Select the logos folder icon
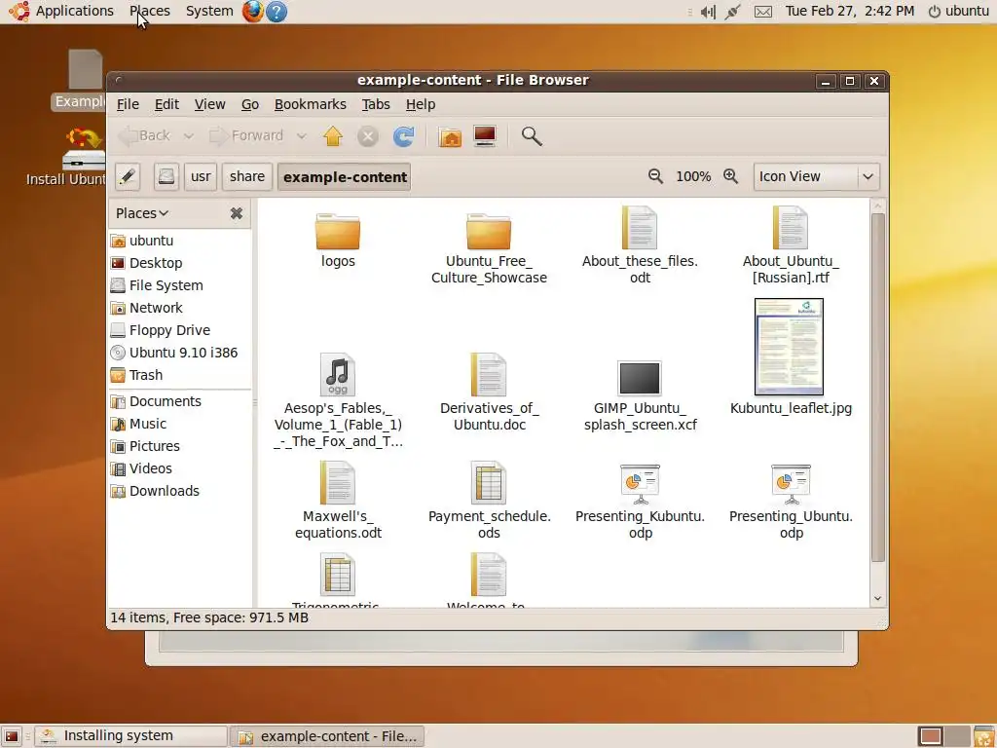The height and width of the screenshot is (748, 997). tap(338, 232)
